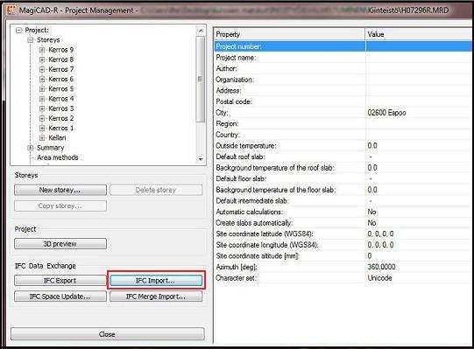Expand the Kerros 1 storey
The height and width of the screenshot is (349, 474).
[42, 129]
